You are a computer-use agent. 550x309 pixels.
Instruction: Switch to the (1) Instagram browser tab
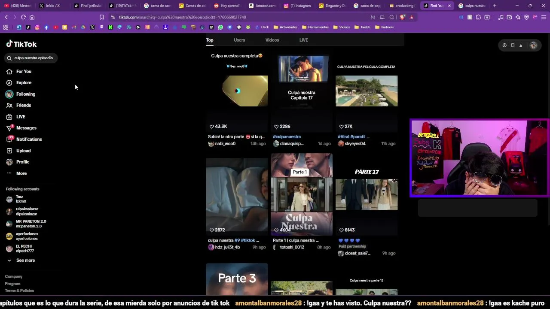tap(297, 6)
